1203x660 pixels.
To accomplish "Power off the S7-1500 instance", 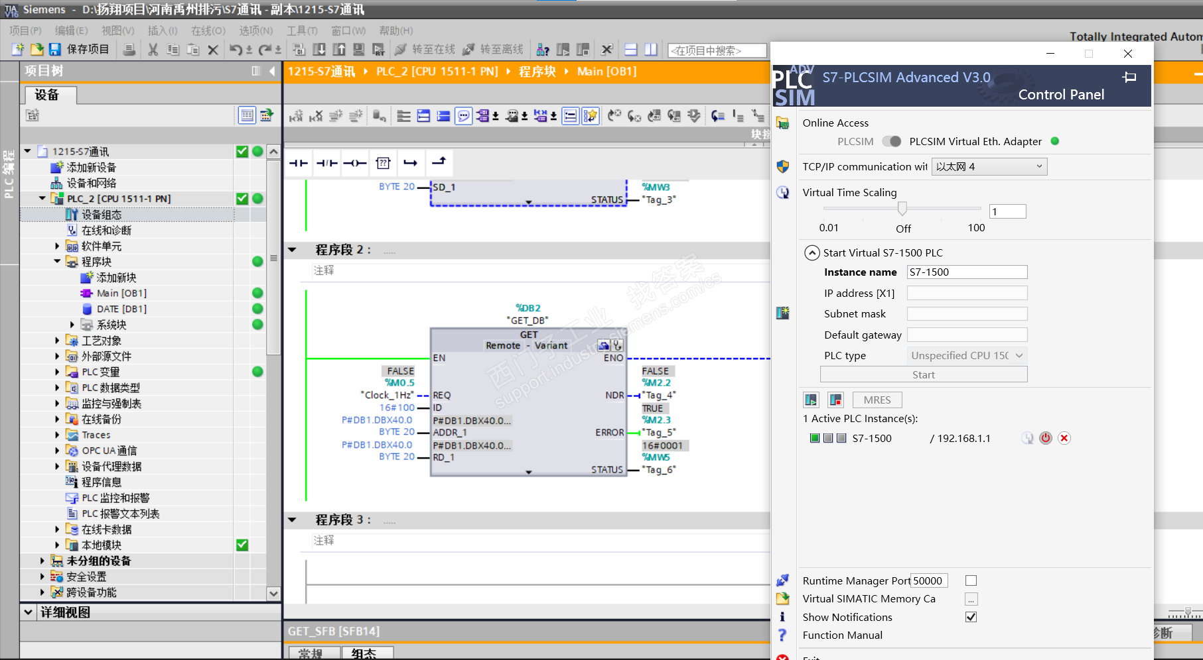I will [x=1046, y=438].
